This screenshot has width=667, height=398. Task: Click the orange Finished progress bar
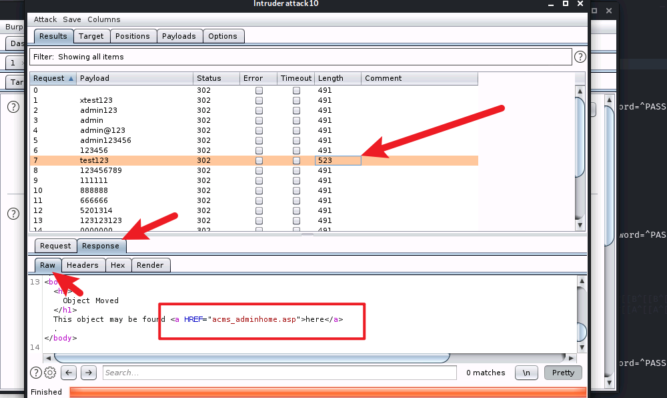pos(327,392)
